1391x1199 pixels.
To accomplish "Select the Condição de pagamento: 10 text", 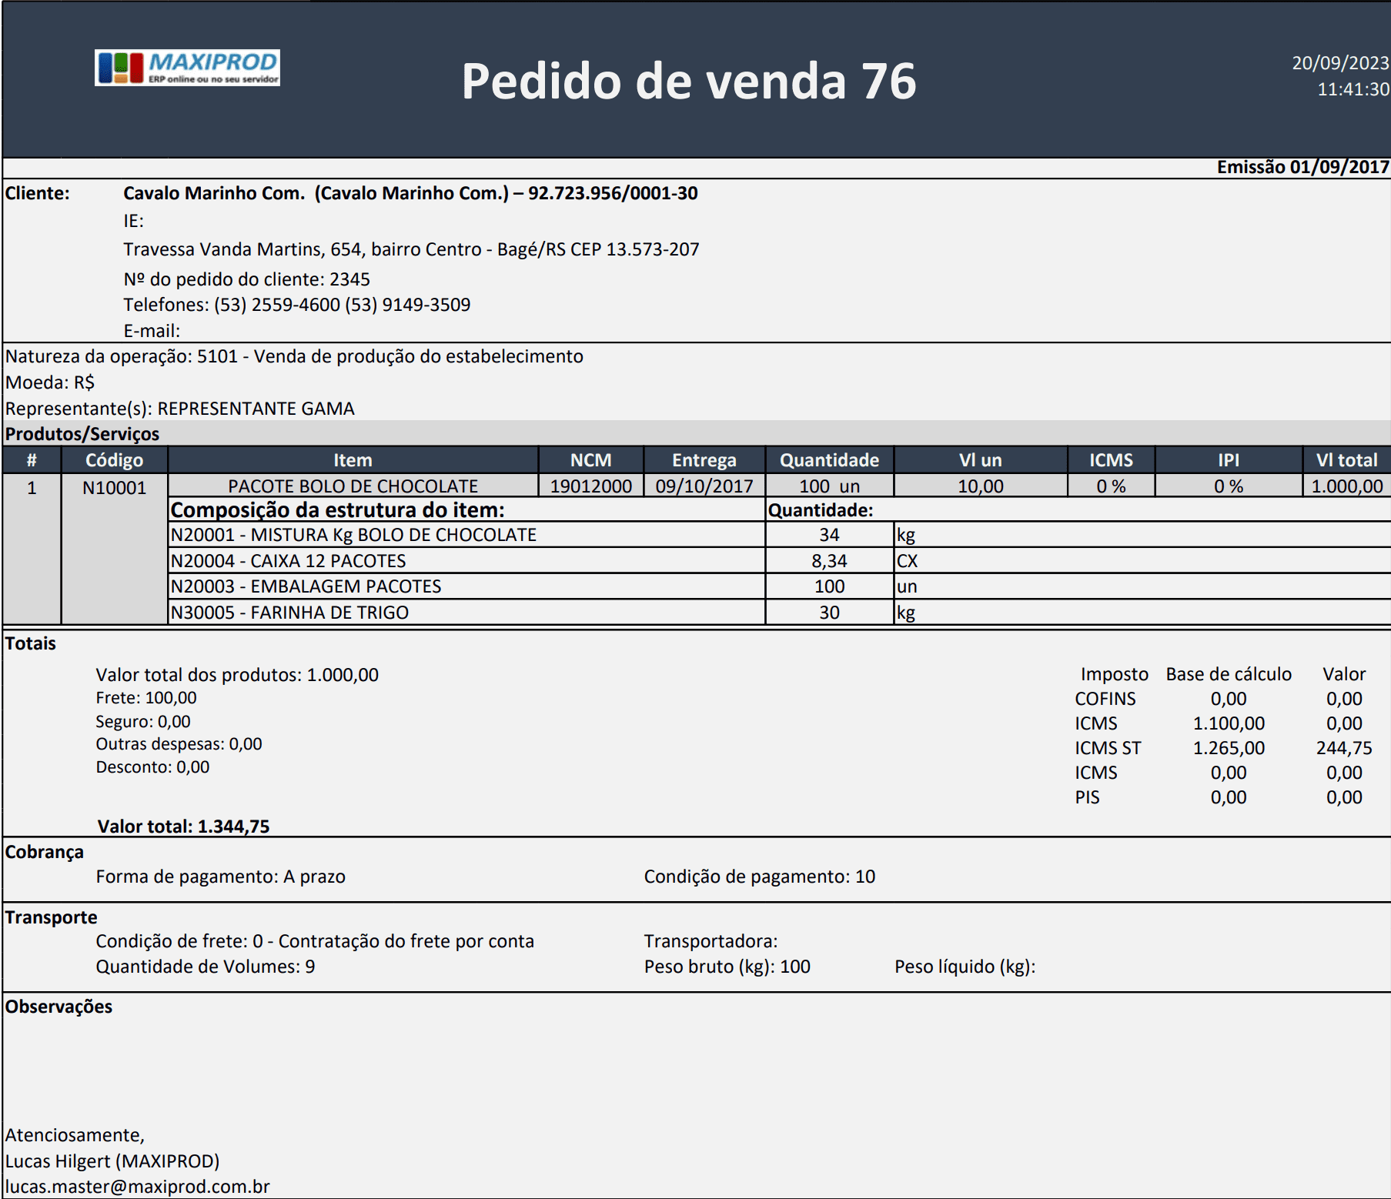I will tap(759, 877).
